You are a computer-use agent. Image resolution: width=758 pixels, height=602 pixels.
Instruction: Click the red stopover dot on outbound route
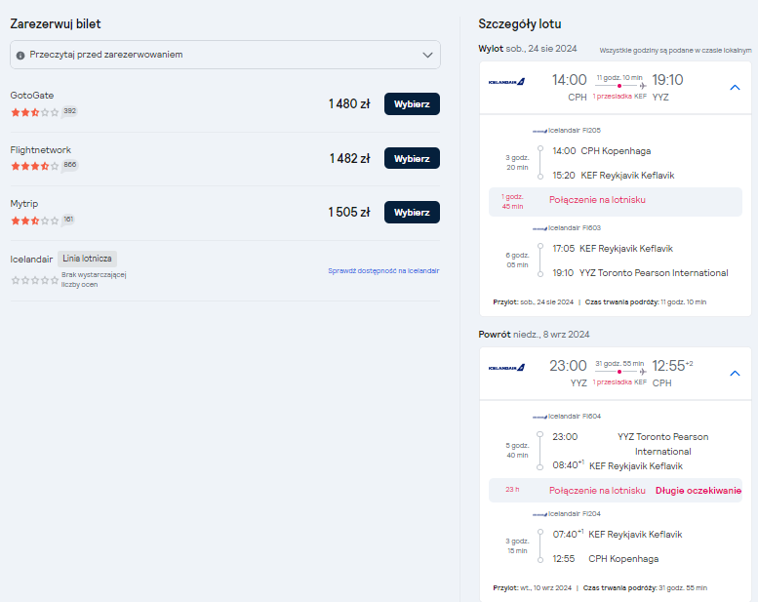point(619,86)
